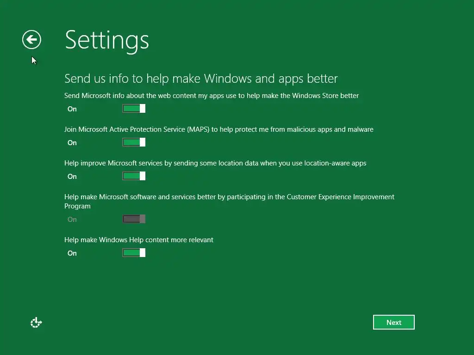This screenshot has height=355, width=474.
Task: Toggle the Windows Help content relevance switch
Action: [x=134, y=253]
